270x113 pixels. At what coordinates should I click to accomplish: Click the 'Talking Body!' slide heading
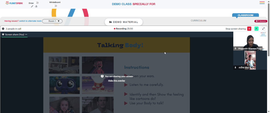[x=120, y=45]
